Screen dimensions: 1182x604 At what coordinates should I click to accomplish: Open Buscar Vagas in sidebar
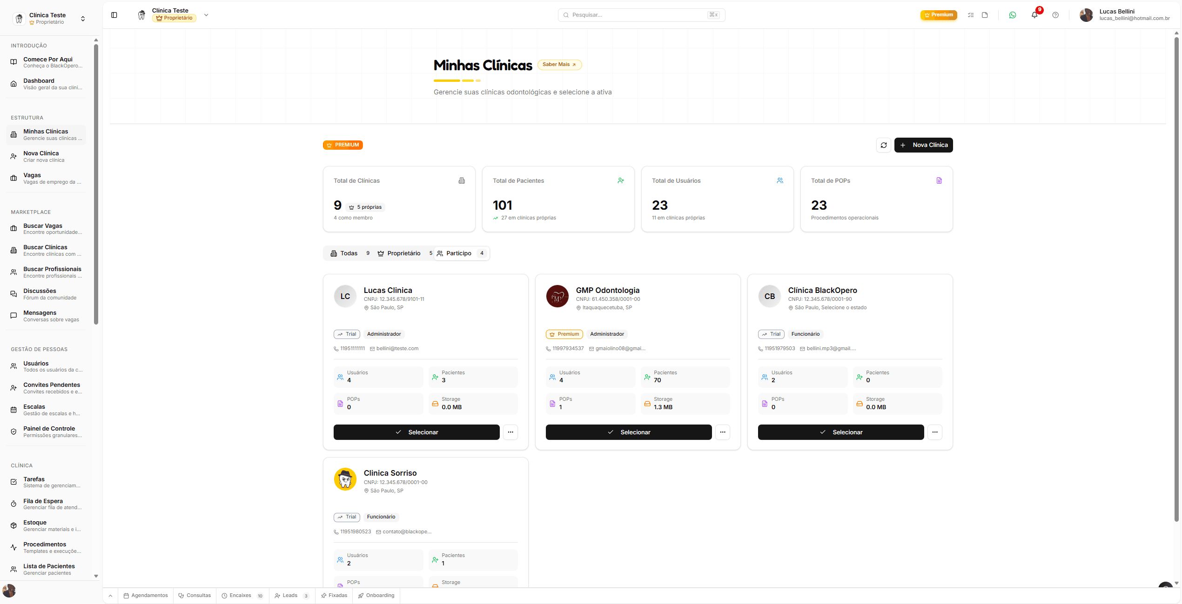47,229
